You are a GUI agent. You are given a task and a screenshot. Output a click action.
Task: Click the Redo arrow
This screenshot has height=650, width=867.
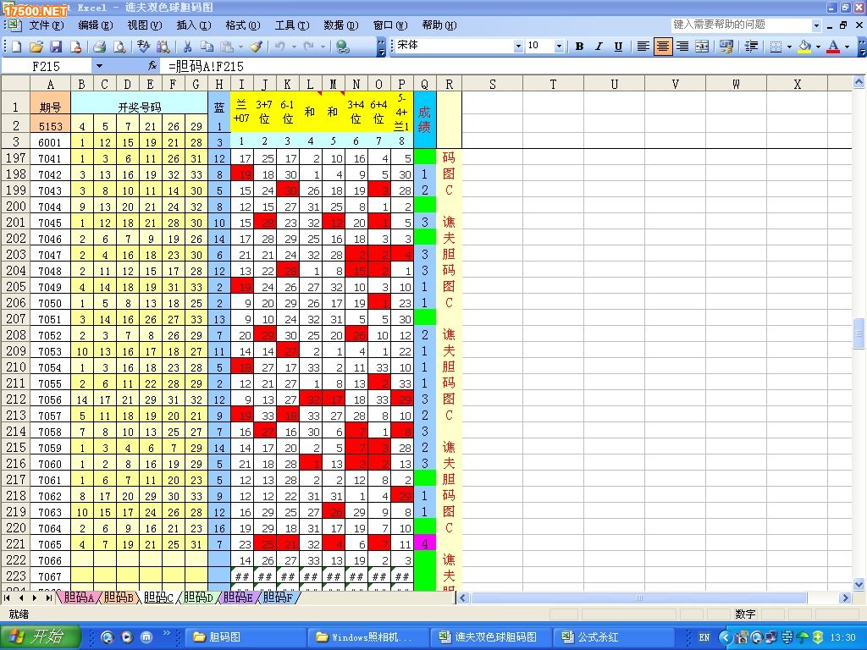[309, 47]
